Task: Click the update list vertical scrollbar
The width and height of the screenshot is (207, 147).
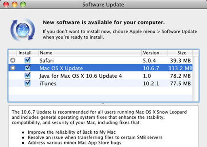Action: click(195, 79)
